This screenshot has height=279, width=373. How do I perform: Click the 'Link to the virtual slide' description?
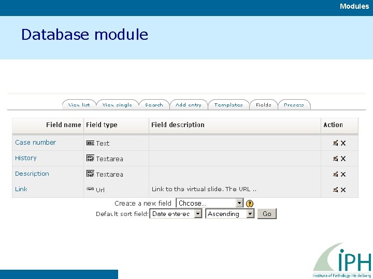(x=204, y=189)
